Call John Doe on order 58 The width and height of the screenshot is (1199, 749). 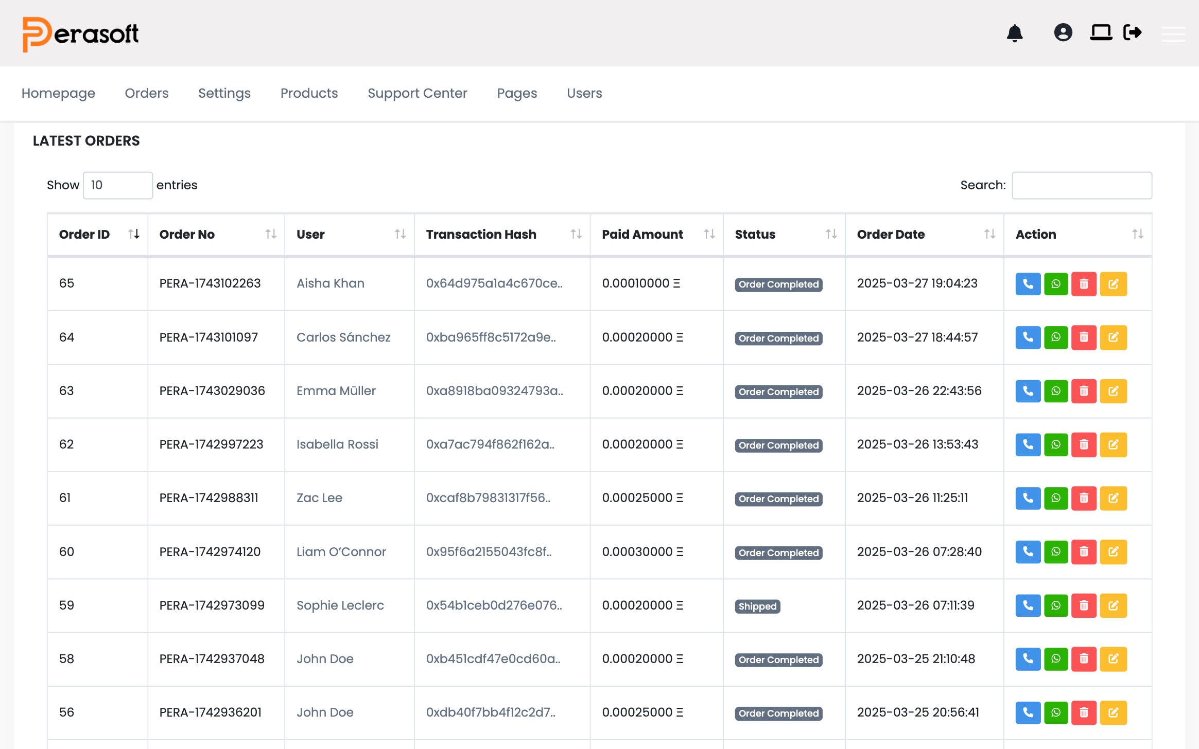coord(1028,659)
